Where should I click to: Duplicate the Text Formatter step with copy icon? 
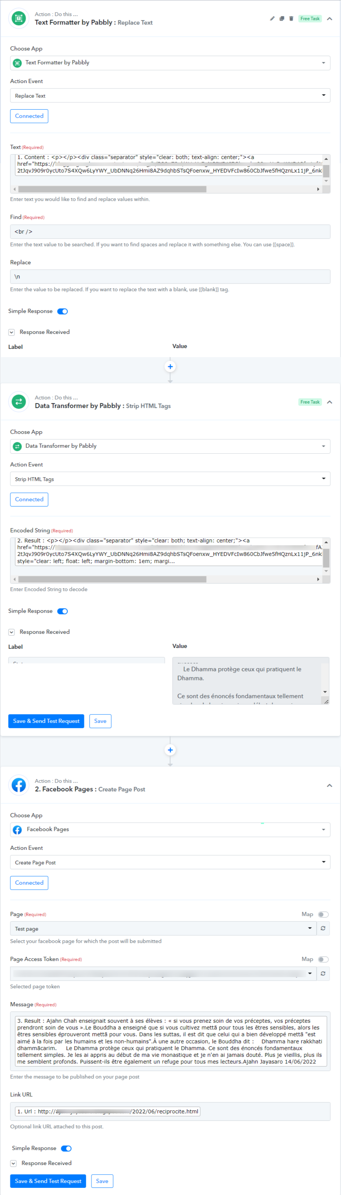click(x=281, y=19)
